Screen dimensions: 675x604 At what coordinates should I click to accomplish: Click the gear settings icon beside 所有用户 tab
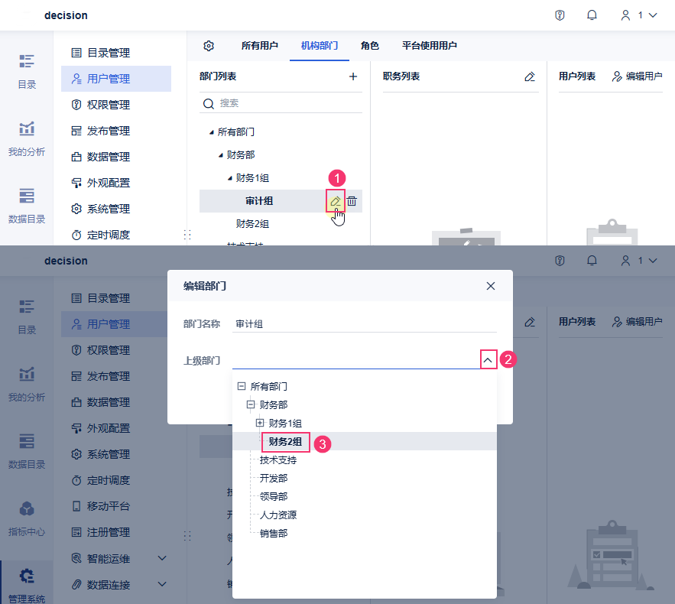tap(209, 46)
